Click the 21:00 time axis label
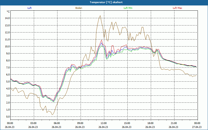Image resolution: width=208 pixels, height=130 pixels. click(173, 123)
